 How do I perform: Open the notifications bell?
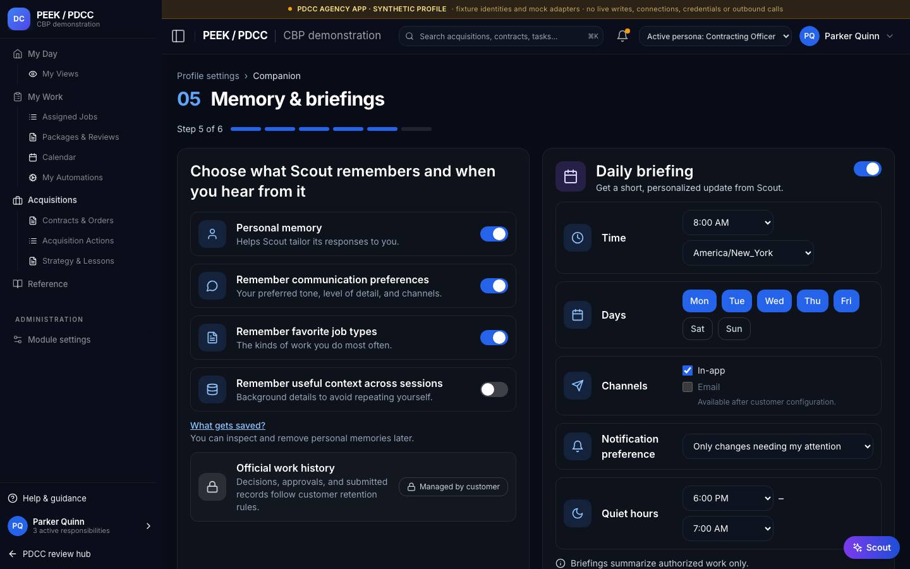click(x=622, y=36)
